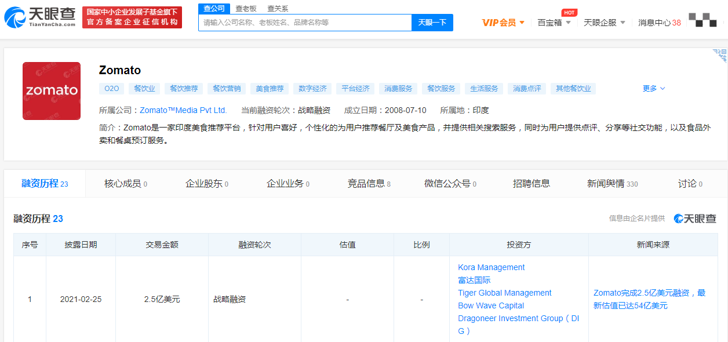Image resolution: width=728 pixels, height=342 pixels.
Task: Click the red official credit agency banner
Action: [132, 17]
